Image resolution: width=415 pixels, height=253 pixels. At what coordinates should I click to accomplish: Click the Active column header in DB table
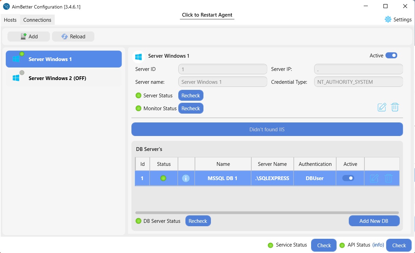[x=350, y=164]
